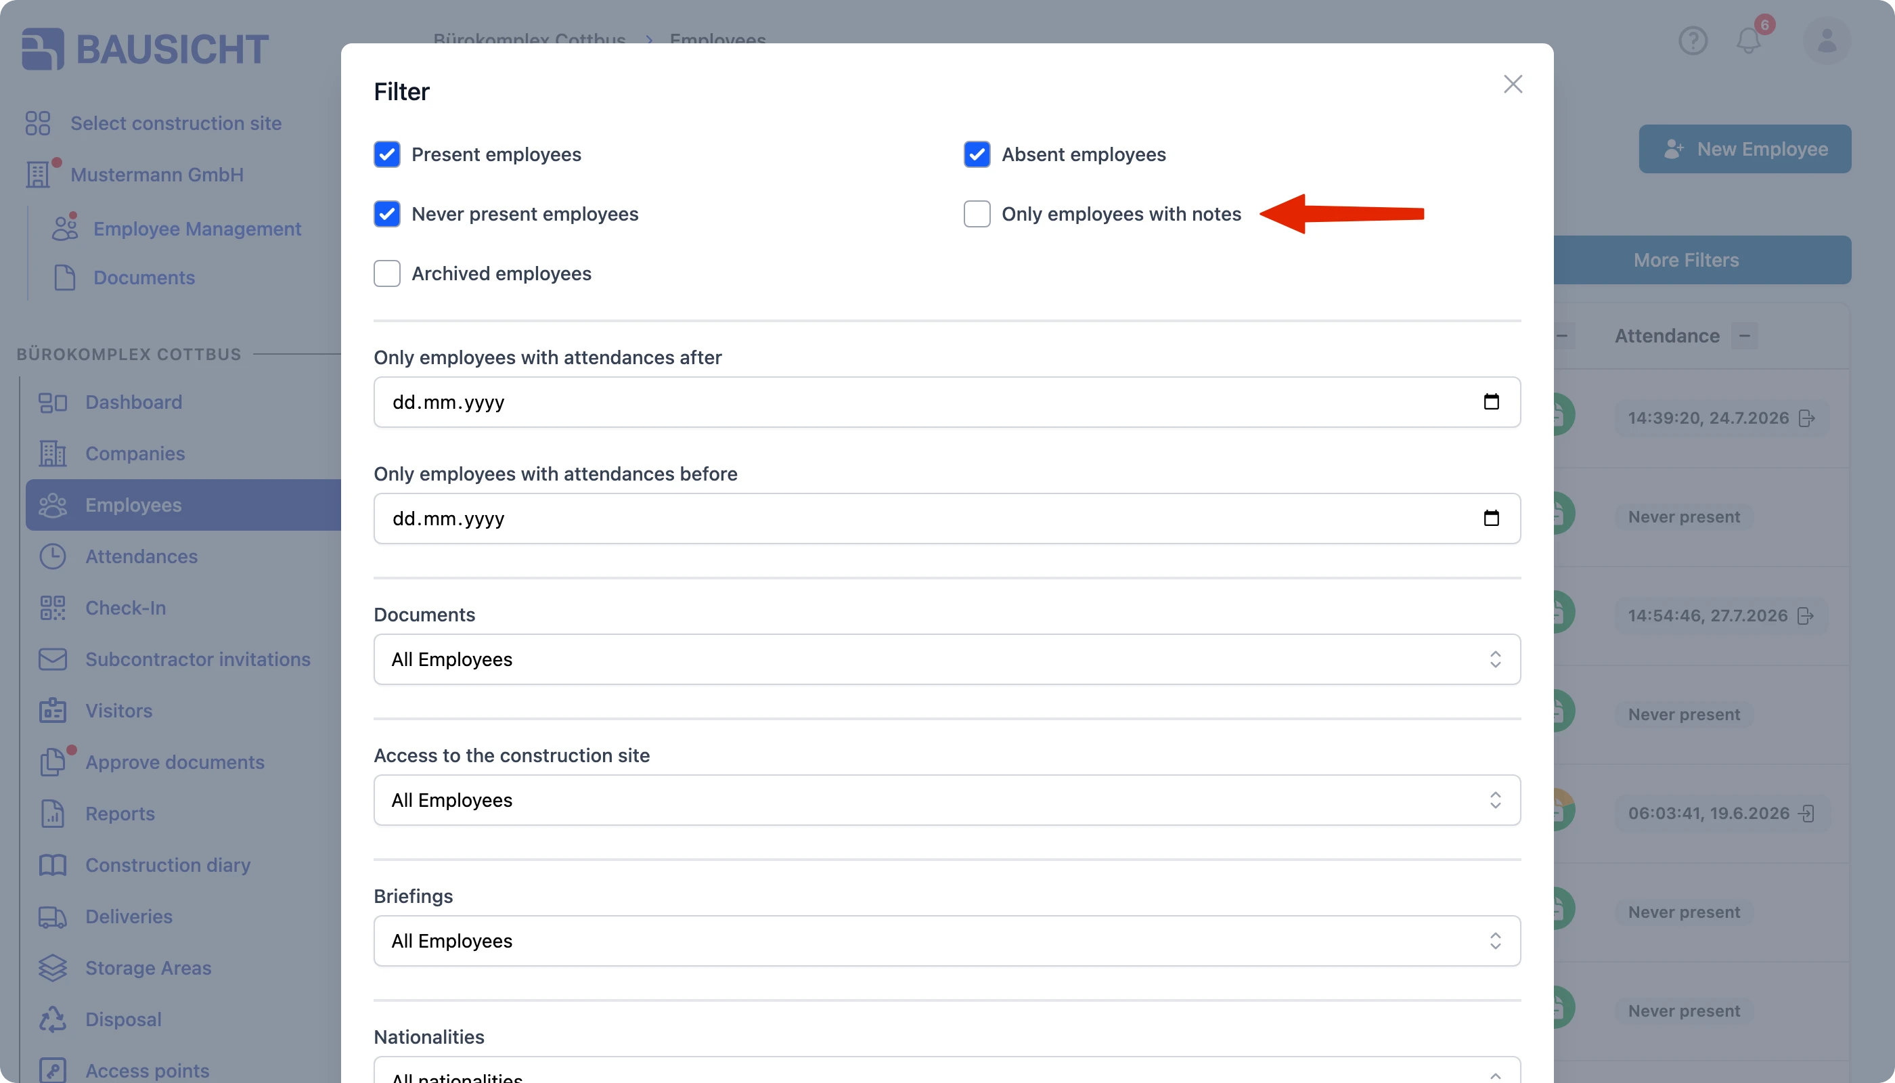Open user profile avatar menu
The height and width of the screenshot is (1083, 1895).
1827,40
